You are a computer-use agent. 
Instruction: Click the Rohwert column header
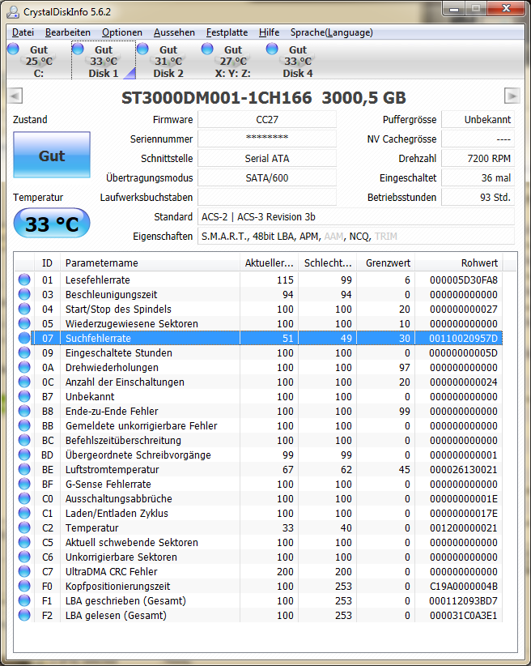point(459,263)
